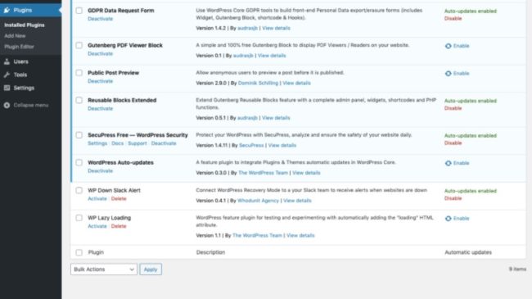The height and width of the screenshot is (299, 532).
Task: Select GDPR Data Request Form checkbox
Action: click(x=79, y=11)
